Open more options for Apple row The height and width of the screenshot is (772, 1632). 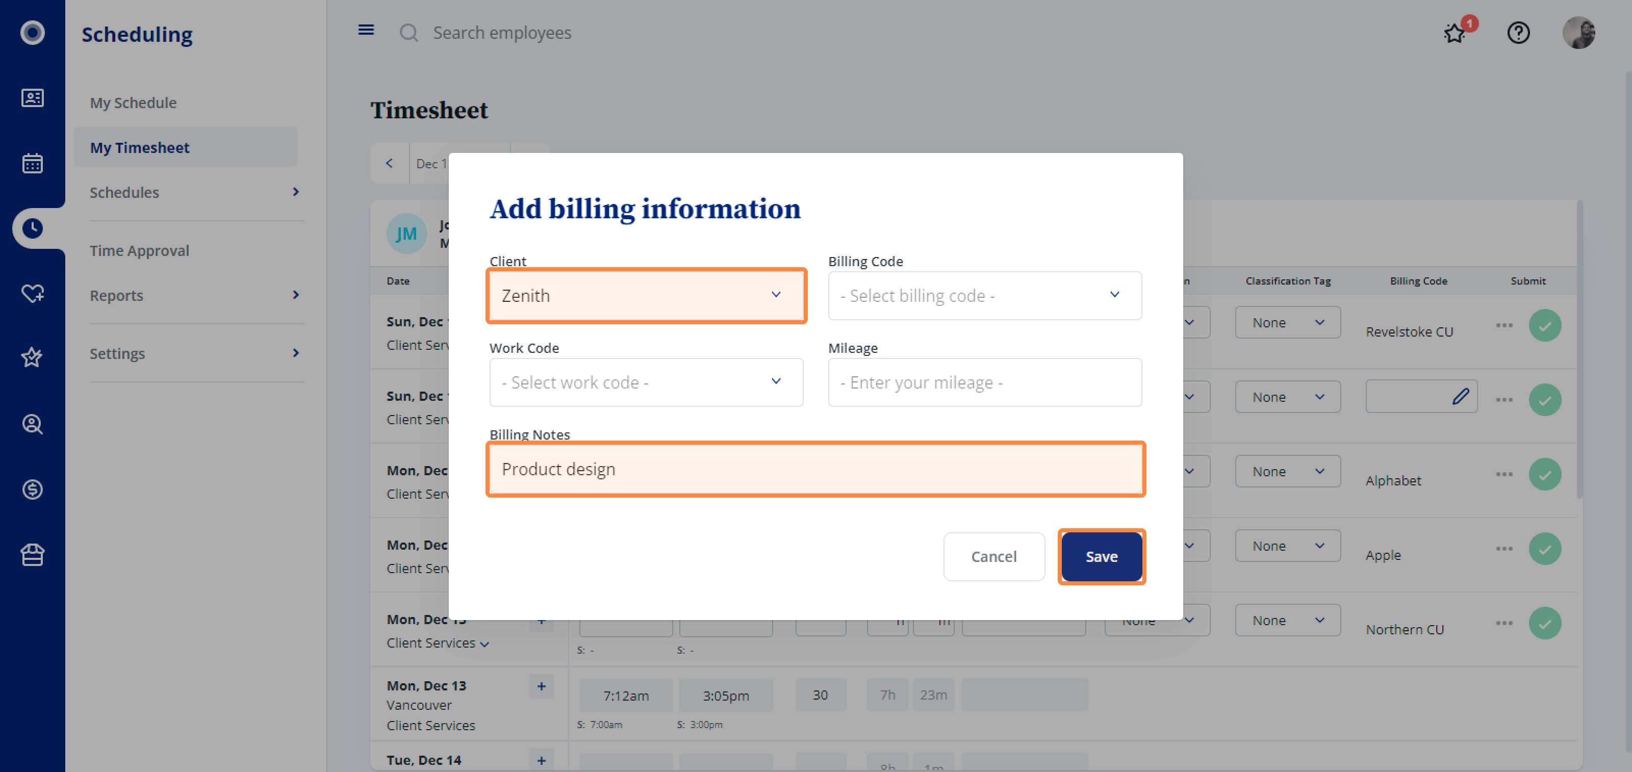point(1504,549)
